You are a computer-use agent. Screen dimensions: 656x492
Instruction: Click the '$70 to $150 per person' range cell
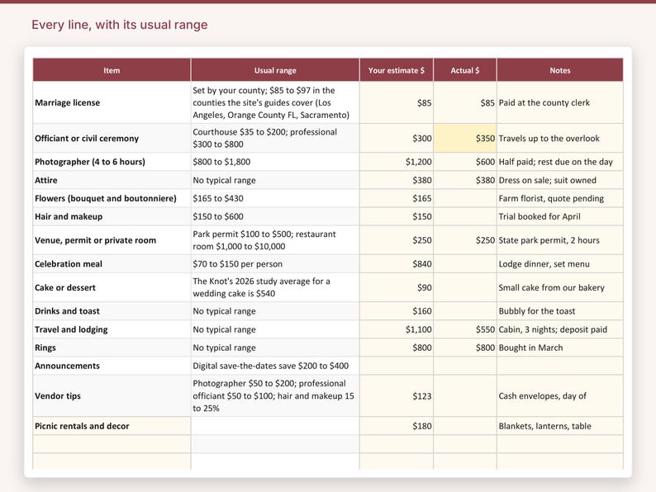click(x=275, y=264)
